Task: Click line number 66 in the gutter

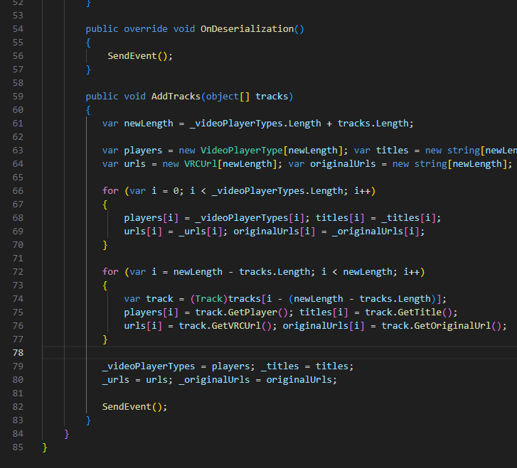Action: pyautogui.click(x=17, y=191)
